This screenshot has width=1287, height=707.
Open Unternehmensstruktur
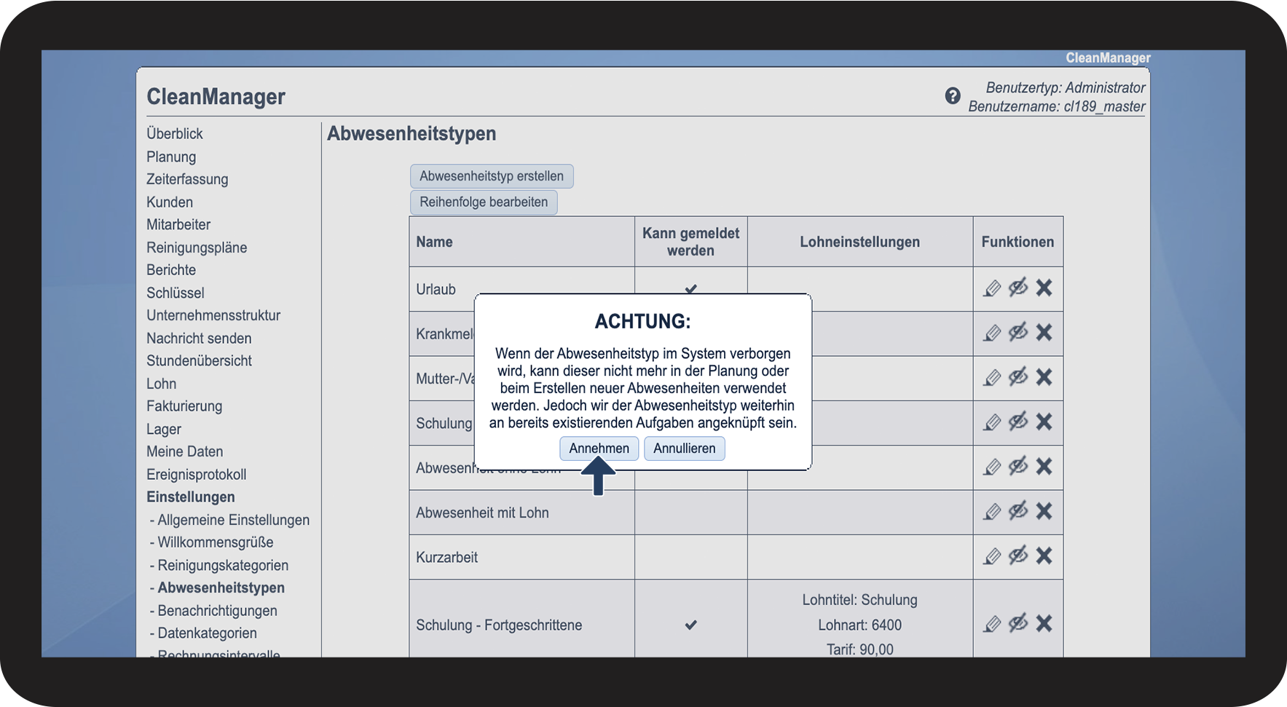[x=213, y=315]
